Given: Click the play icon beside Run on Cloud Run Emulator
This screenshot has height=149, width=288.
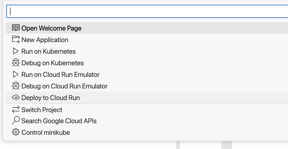Looking at the screenshot, I should (16, 74).
